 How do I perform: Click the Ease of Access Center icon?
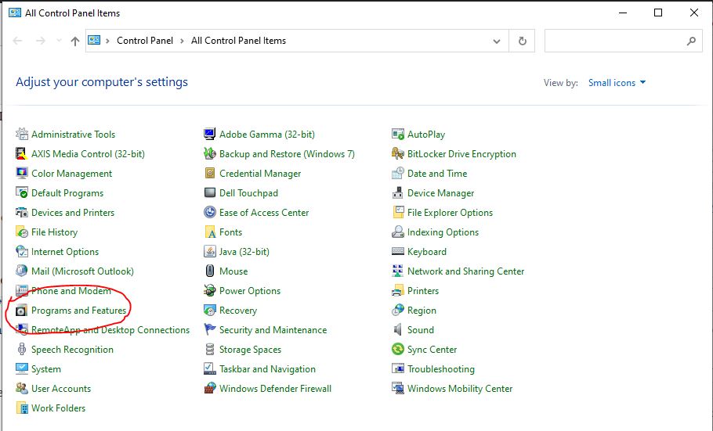(210, 212)
